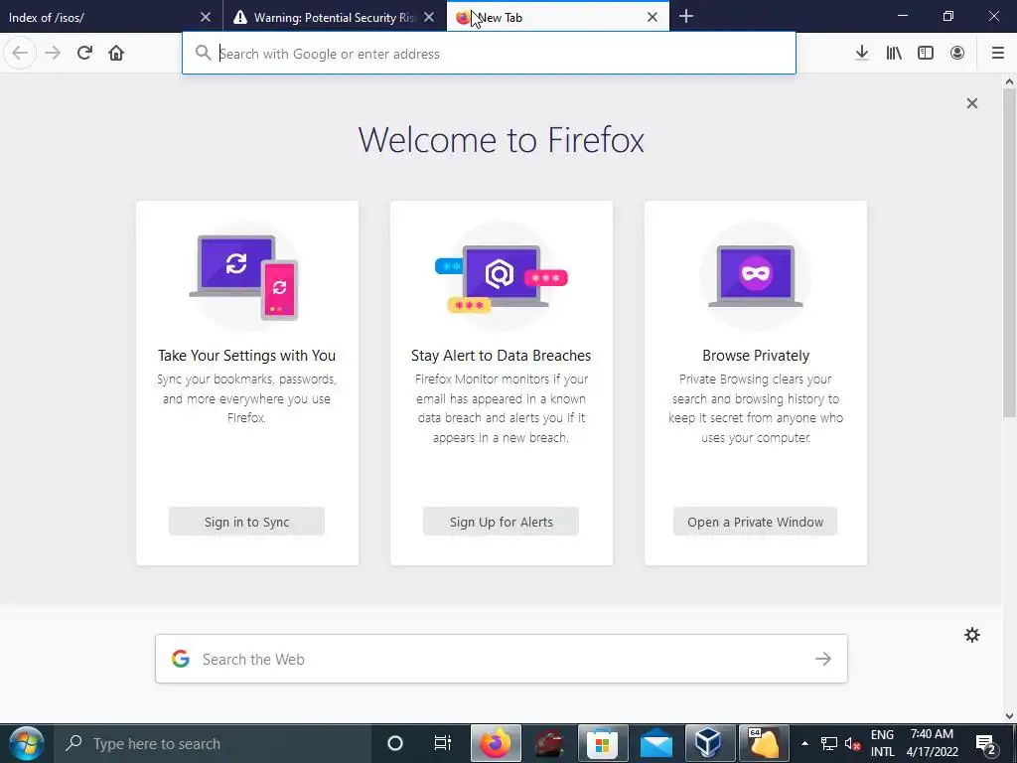The height and width of the screenshot is (763, 1017).
Task: Open the muted volume icon in tray
Action: click(x=852, y=743)
